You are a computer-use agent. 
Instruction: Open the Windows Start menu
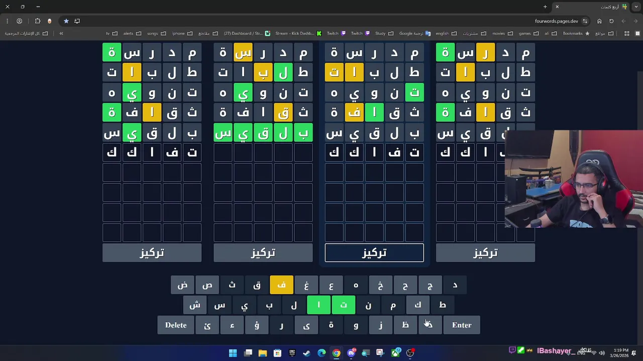coord(233,353)
